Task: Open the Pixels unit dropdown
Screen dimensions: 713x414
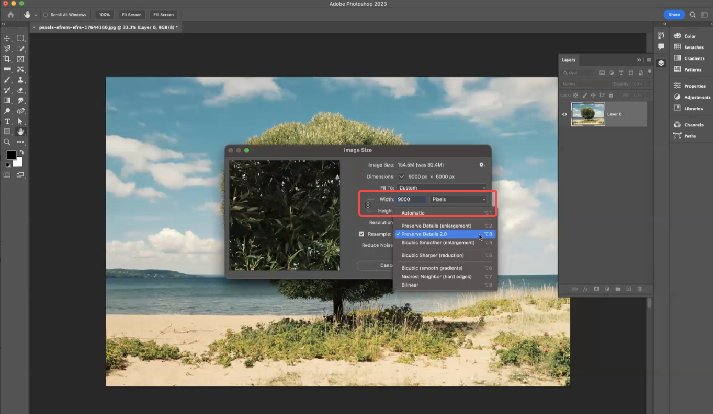Action: click(458, 199)
